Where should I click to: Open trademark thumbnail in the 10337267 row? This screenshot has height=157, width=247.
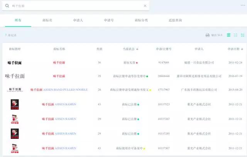(15, 119)
